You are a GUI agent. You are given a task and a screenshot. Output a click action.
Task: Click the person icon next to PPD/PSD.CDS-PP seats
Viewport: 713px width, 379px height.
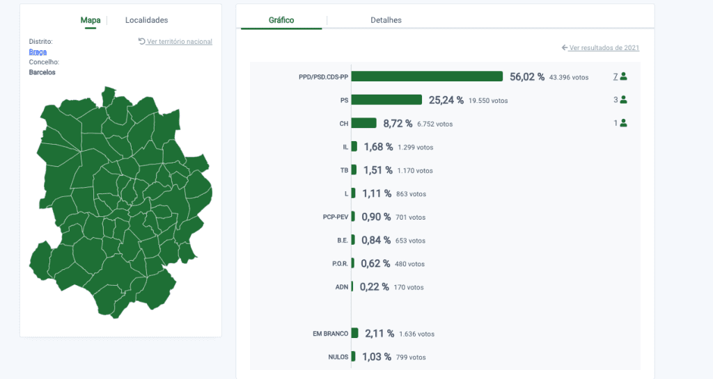click(x=623, y=76)
